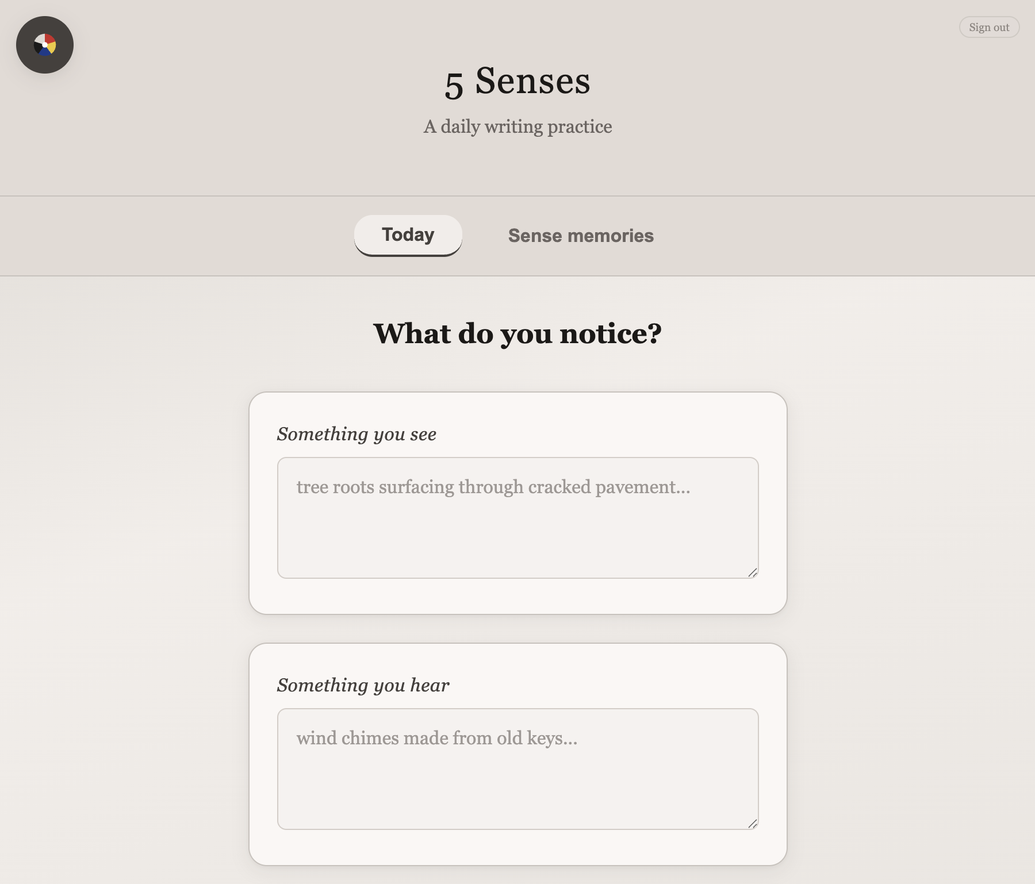The height and width of the screenshot is (884, 1035).
Task: Click the blue wedge of the color wheel
Action: tap(45, 52)
